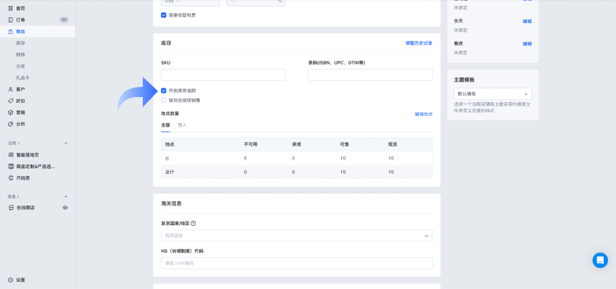Open the 在线商店 online store icon
This screenshot has height=289, width=616.
(x=11, y=207)
